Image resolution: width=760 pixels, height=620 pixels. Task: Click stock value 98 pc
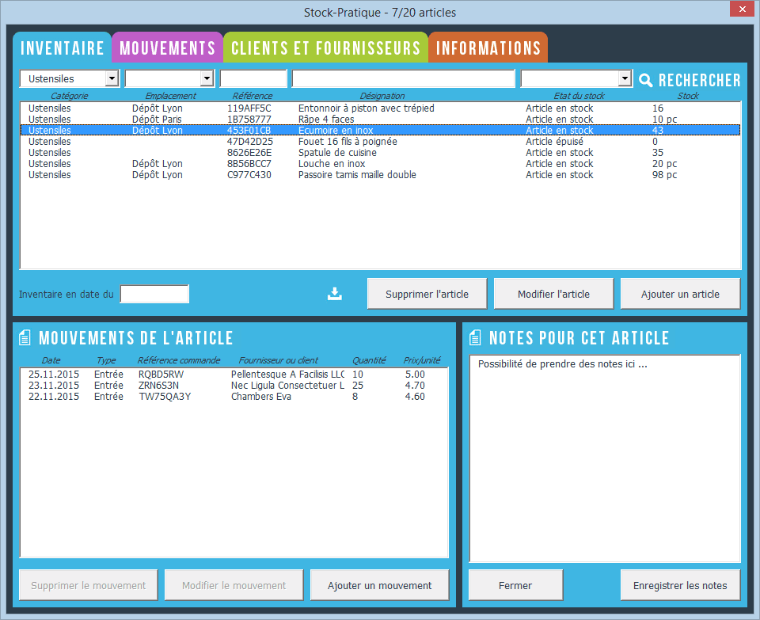[664, 175]
